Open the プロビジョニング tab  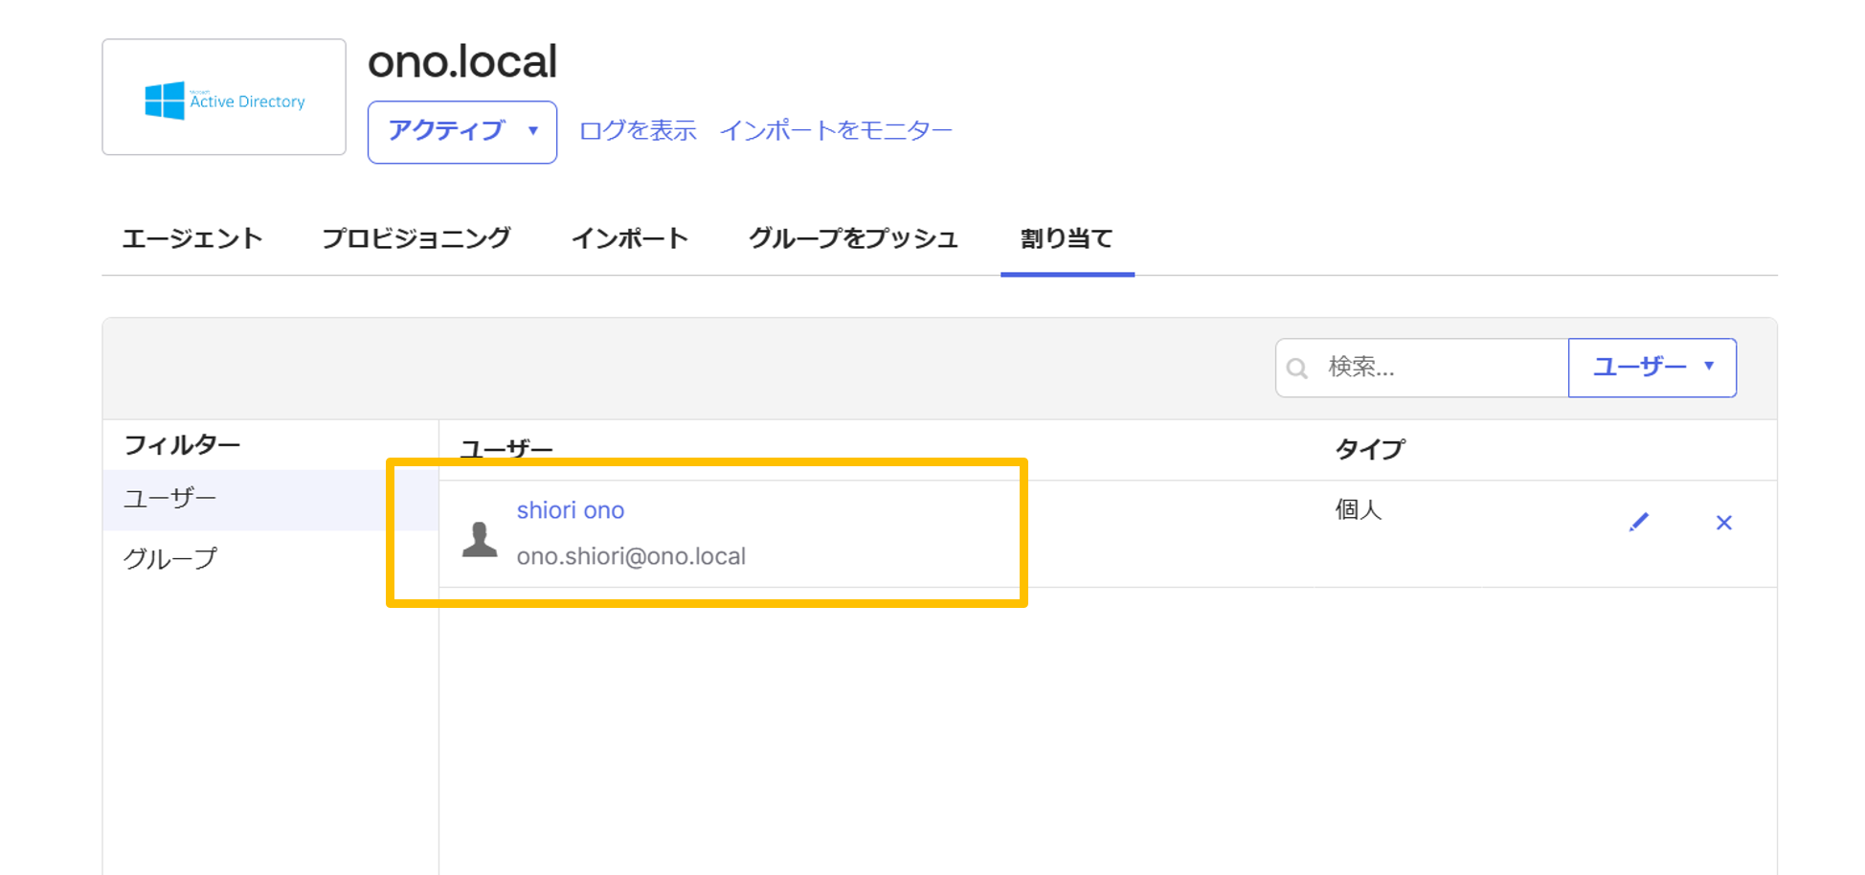tap(416, 238)
